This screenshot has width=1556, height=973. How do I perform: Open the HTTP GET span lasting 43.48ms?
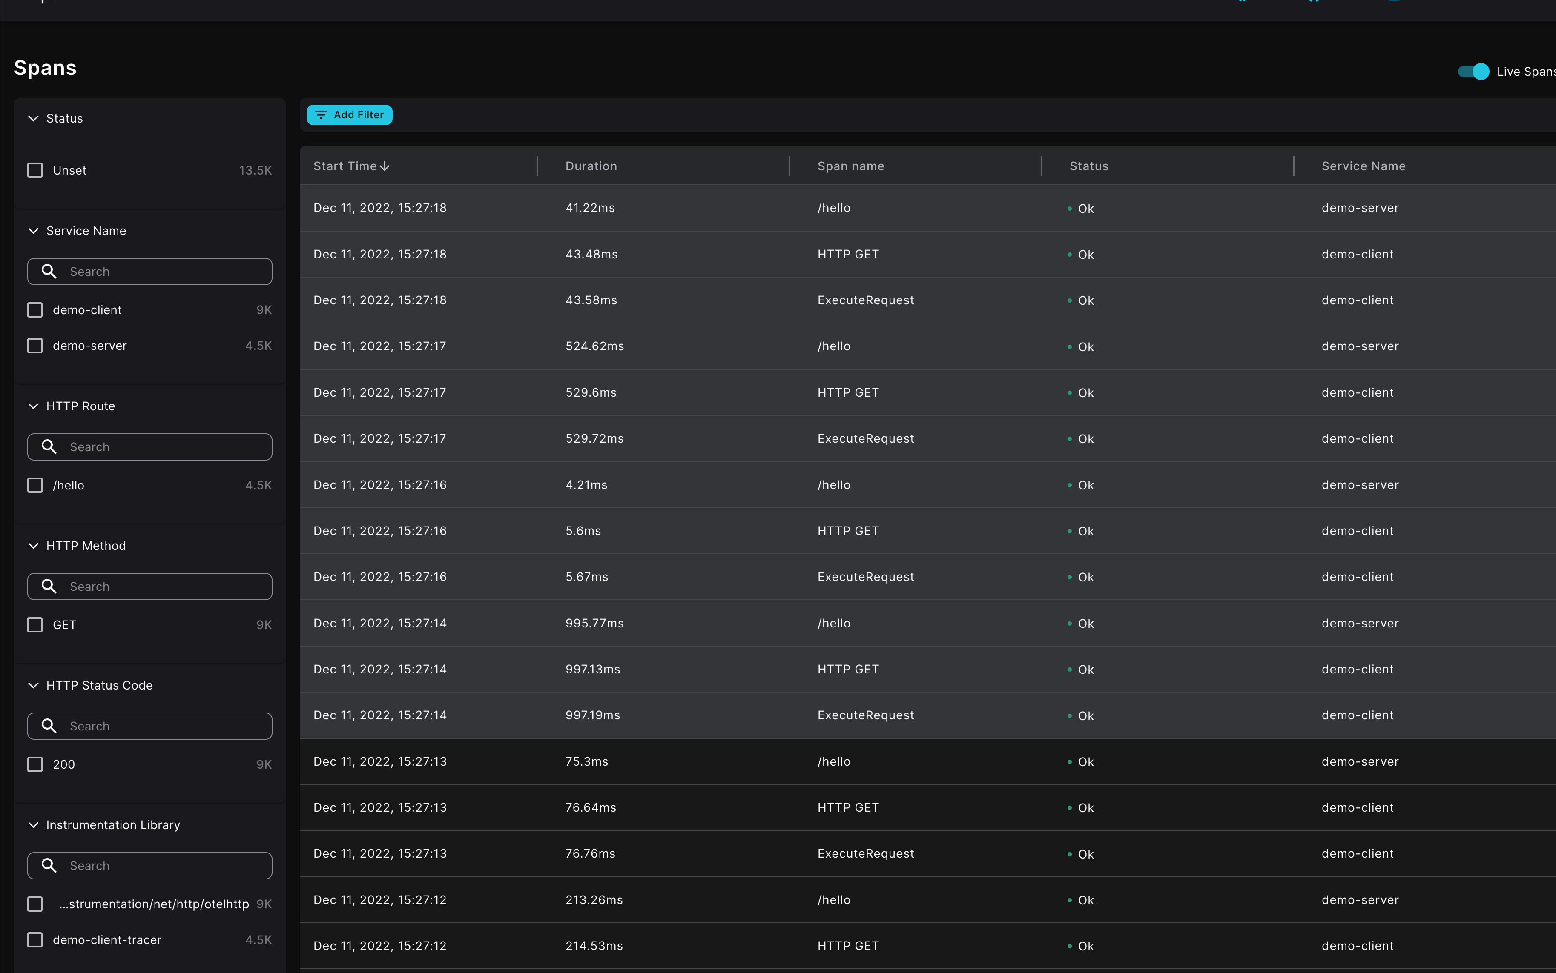coord(927,254)
